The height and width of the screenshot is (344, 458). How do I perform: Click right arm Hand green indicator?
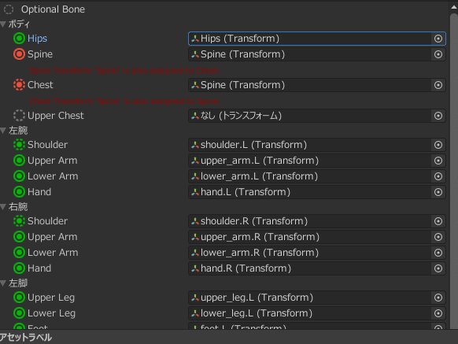[19, 268]
